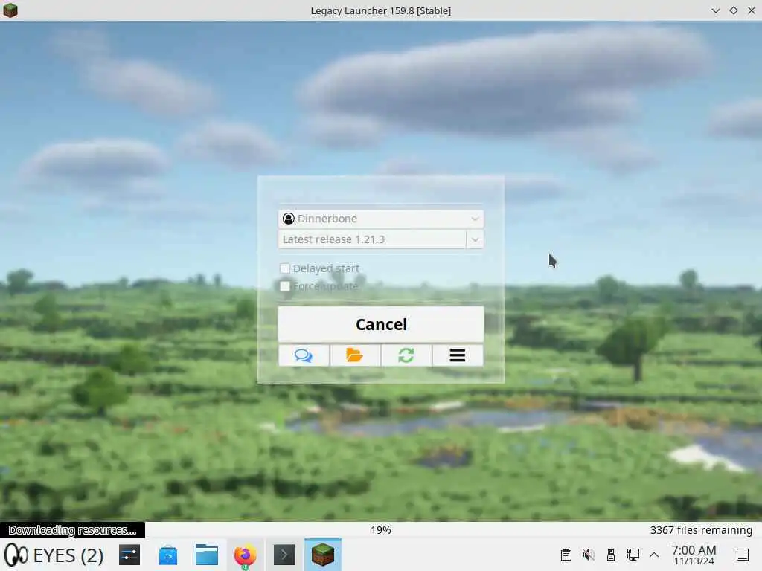Open the game folder icon

(355, 355)
